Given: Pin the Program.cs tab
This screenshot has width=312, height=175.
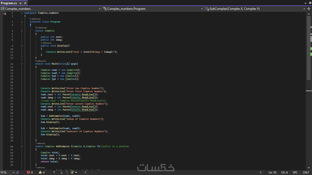Looking at the screenshot, I should (x=20, y=3).
